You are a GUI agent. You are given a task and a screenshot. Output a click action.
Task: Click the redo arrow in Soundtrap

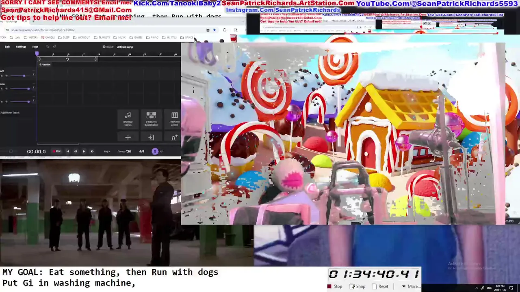[54, 47]
